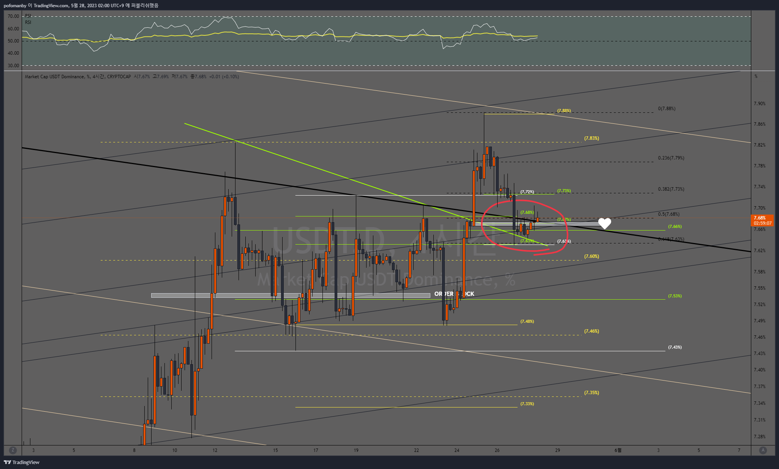This screenshot has width=779, height=469.
Task: Select the 0.618(7.63%) Fibonacci level label
Action: (x=671, y=239)
